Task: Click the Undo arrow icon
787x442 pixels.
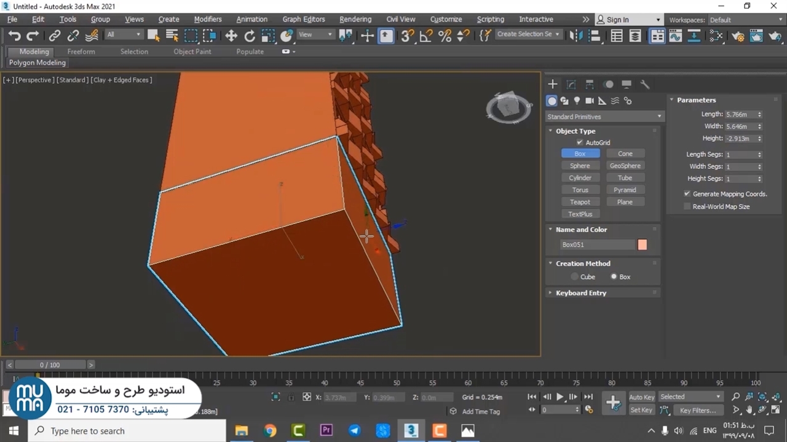Action: point(14,36)
